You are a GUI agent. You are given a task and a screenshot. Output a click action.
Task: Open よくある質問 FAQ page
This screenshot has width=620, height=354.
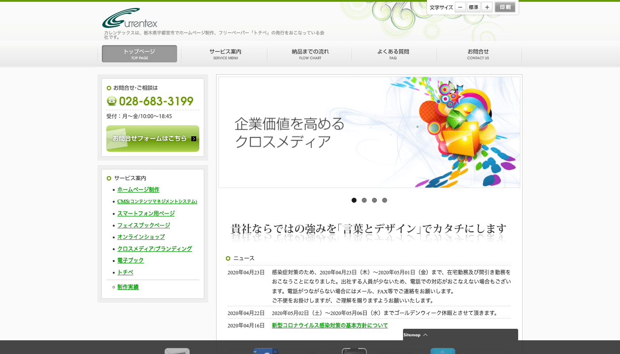tap(393, 54)
